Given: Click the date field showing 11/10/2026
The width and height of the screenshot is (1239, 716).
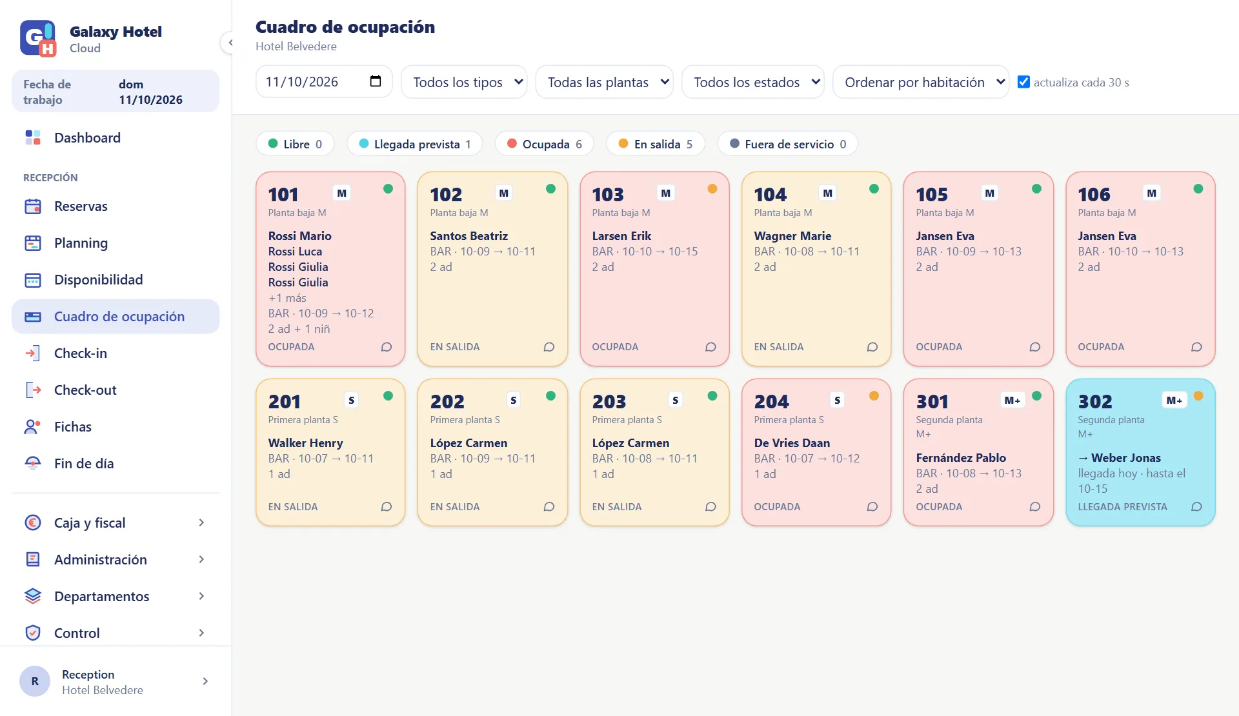Looking at the screenshot, I should [x=324, y=82].
